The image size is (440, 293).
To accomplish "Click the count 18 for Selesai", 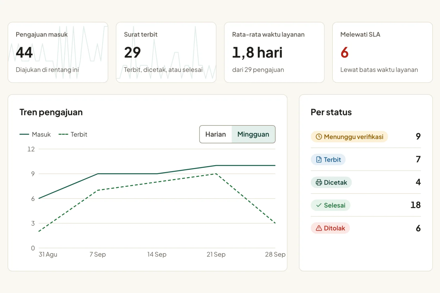I will 416,205.
